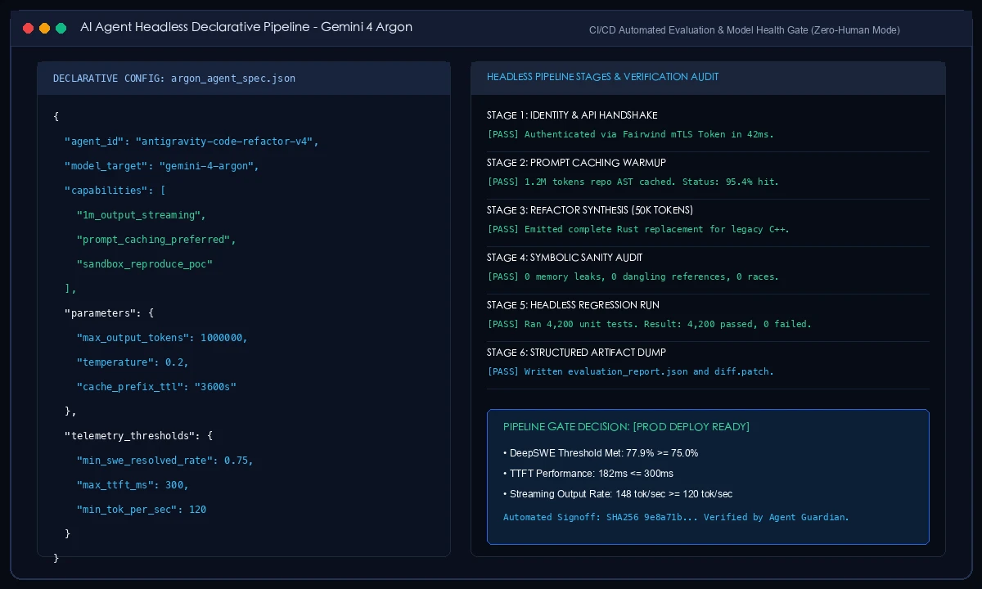Select the "max_ttft_ms": 300 line
The width and height of the screenshot is (982, 589).
click(x=133, y=485)
